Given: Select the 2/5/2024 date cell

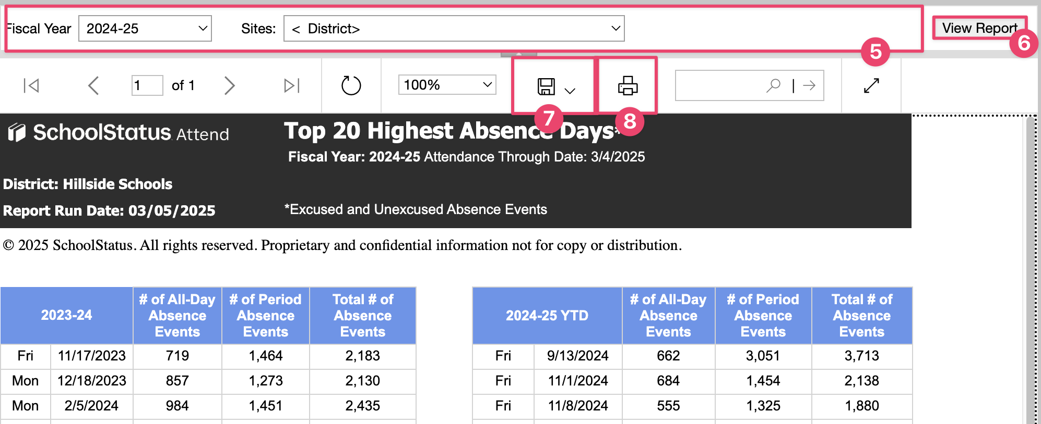Looking at the screenshot, I should (92, 406).
